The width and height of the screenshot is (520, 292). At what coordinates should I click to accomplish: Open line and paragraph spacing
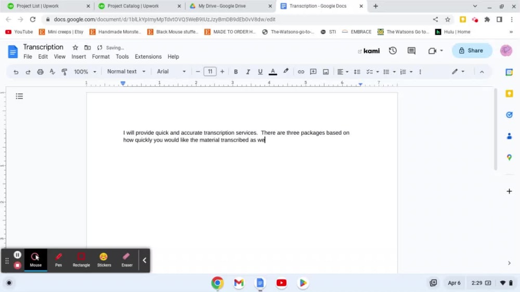(x=357, y=72)
